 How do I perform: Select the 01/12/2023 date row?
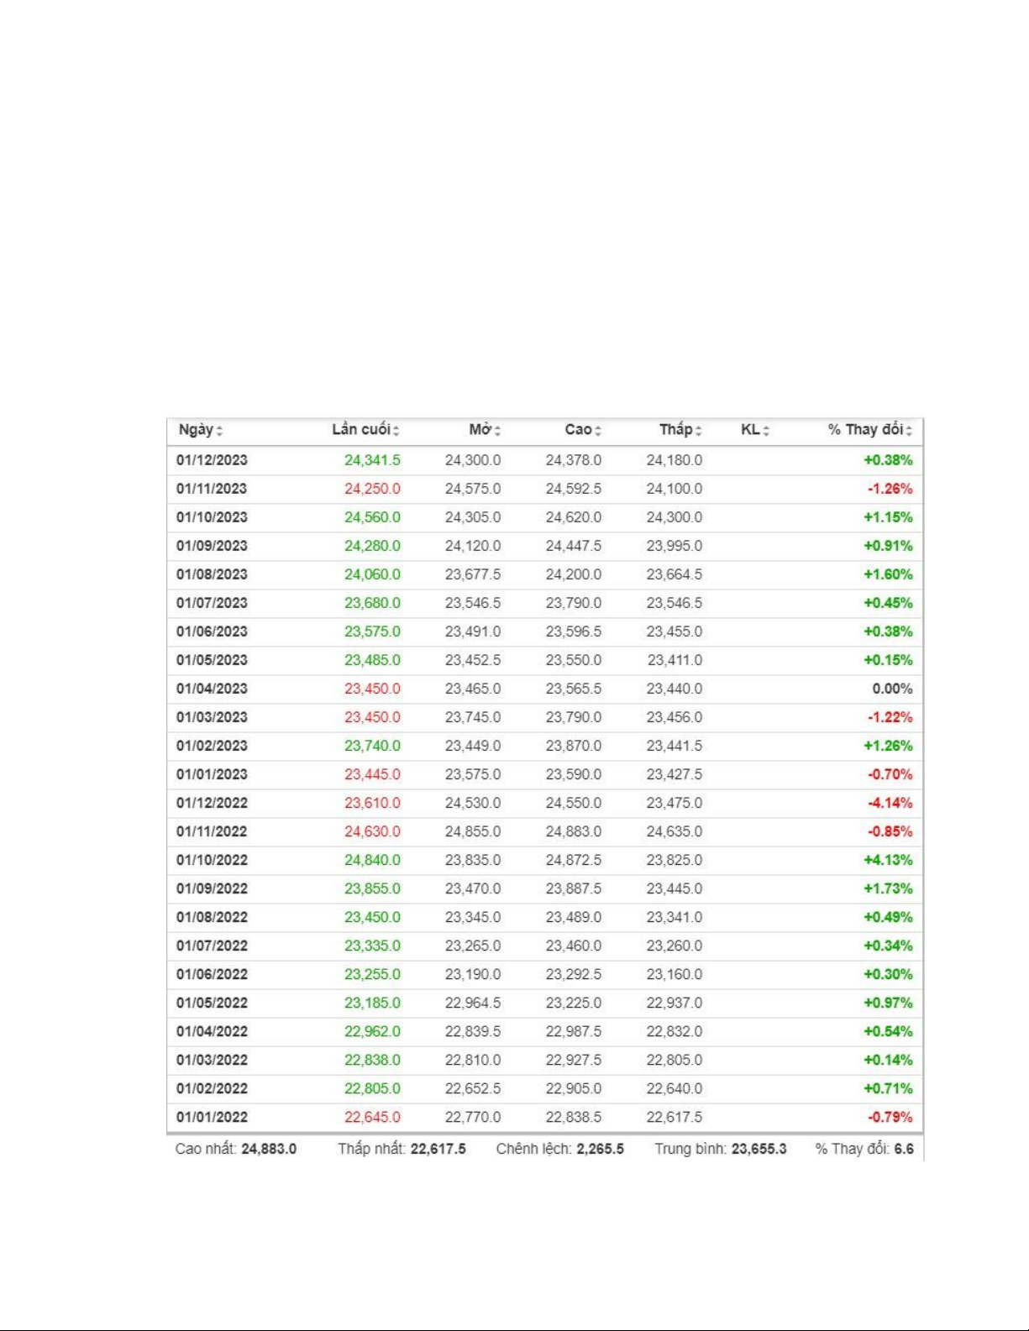pyautogui.click(x=544, y=460)
